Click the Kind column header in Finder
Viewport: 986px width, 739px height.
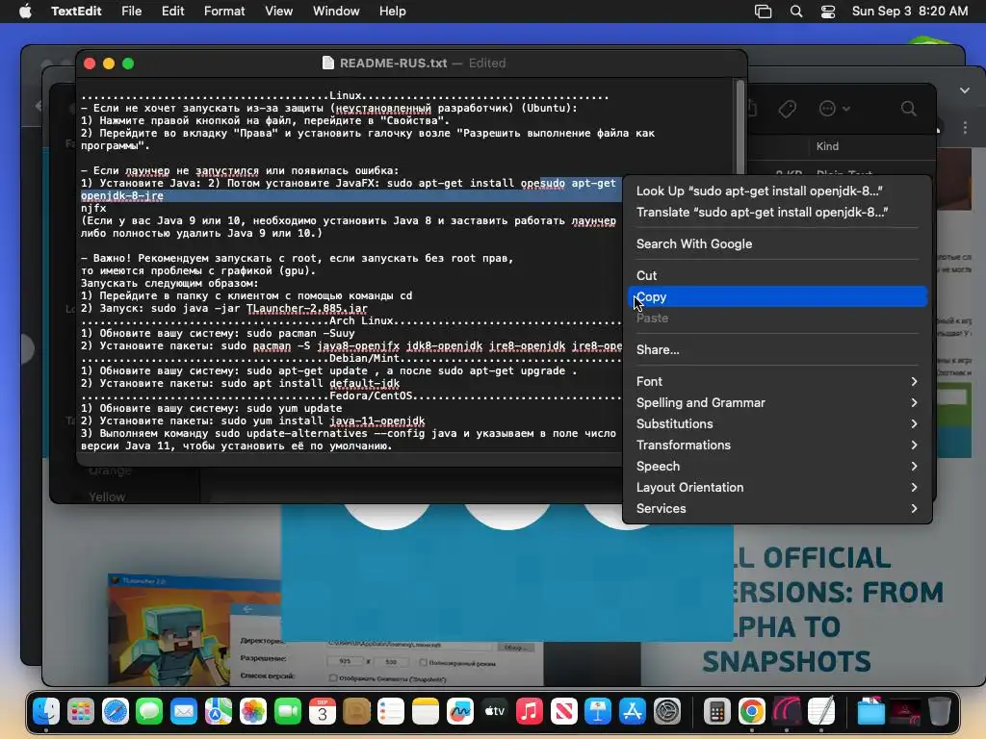(827, 146)
